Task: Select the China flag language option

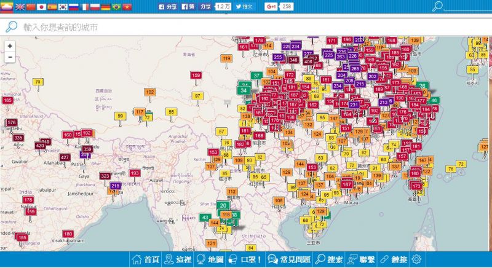Action: pos(31,7)
